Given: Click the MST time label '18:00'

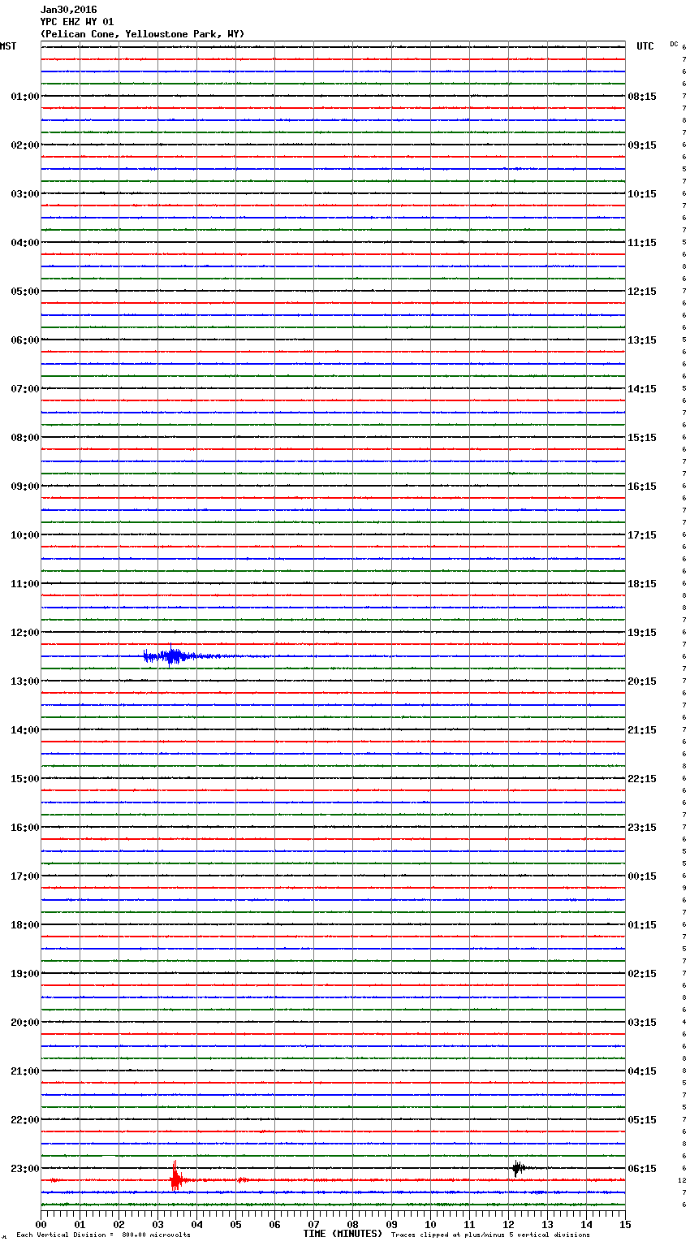Looking at the screenshot, I should pos(25,925).
